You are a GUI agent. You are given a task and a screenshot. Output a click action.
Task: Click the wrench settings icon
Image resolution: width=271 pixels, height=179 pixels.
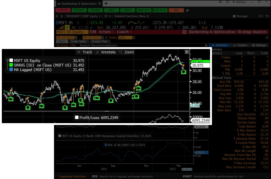pyautogui.click(x=187, y=10)
